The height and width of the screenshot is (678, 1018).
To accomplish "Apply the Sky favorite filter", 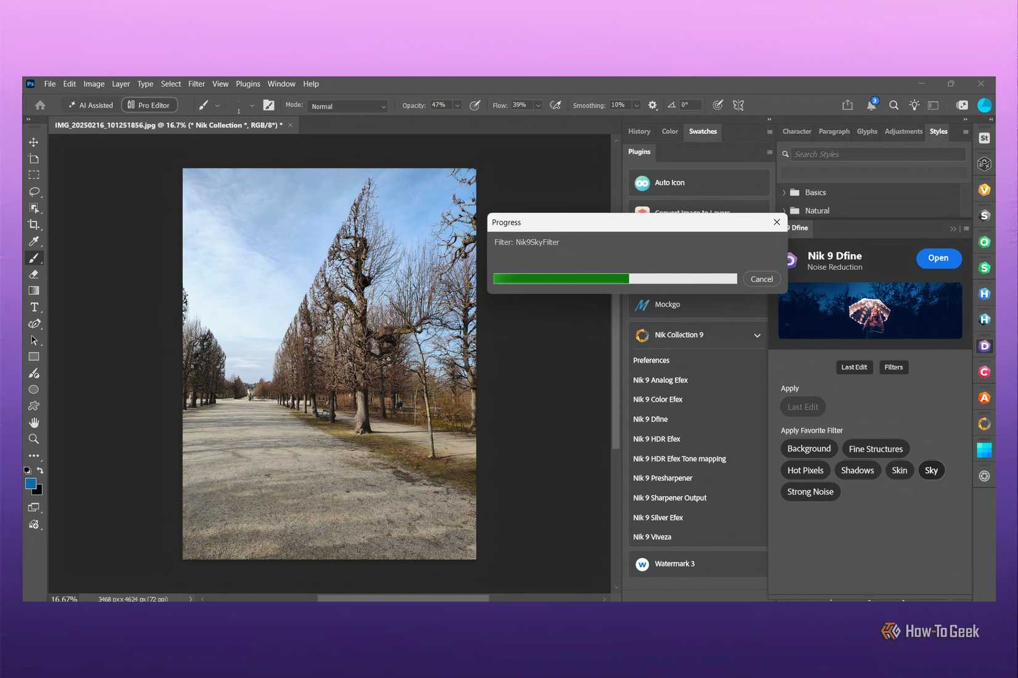I will (x=931, y=471).
